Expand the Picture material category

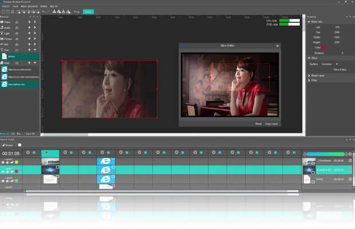tap(35, 39)
